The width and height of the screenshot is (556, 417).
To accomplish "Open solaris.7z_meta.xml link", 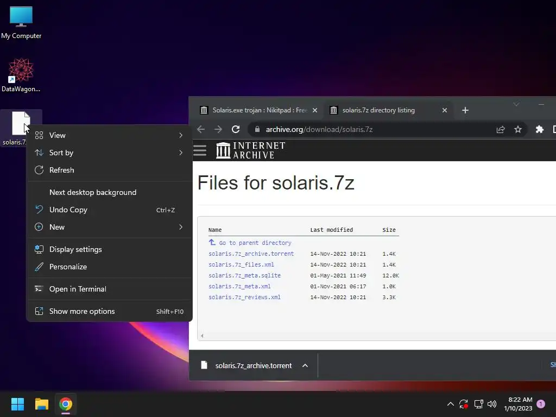I will (239, 287).
